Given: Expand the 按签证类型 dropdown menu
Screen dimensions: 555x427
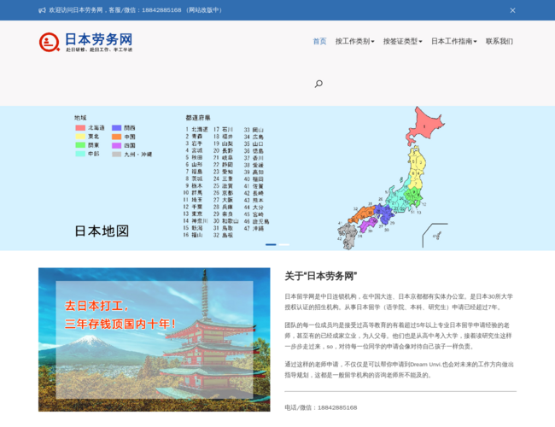Looking at the screenshot, I should [402, 42].
